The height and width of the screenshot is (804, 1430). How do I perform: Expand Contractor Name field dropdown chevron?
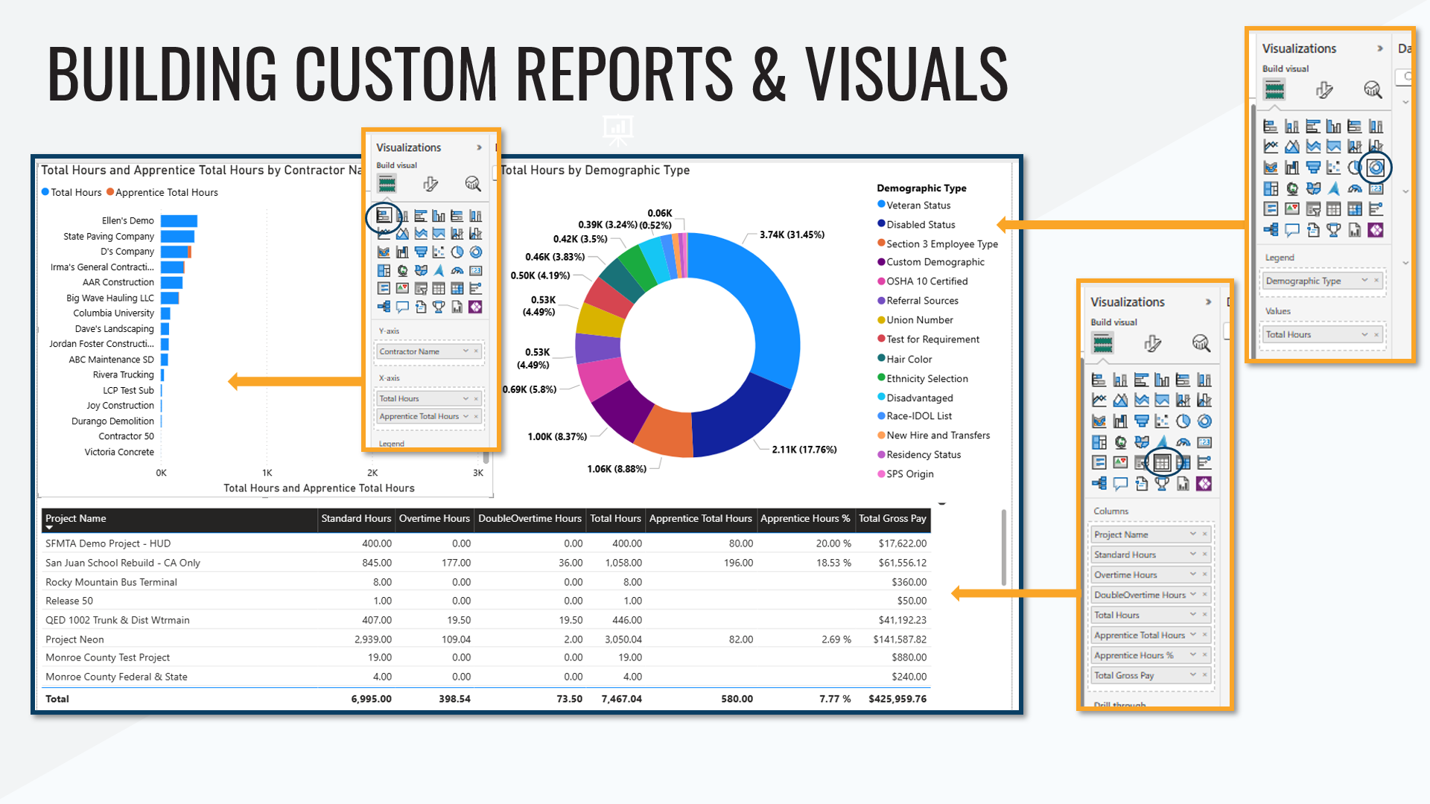tap(465, 351)
